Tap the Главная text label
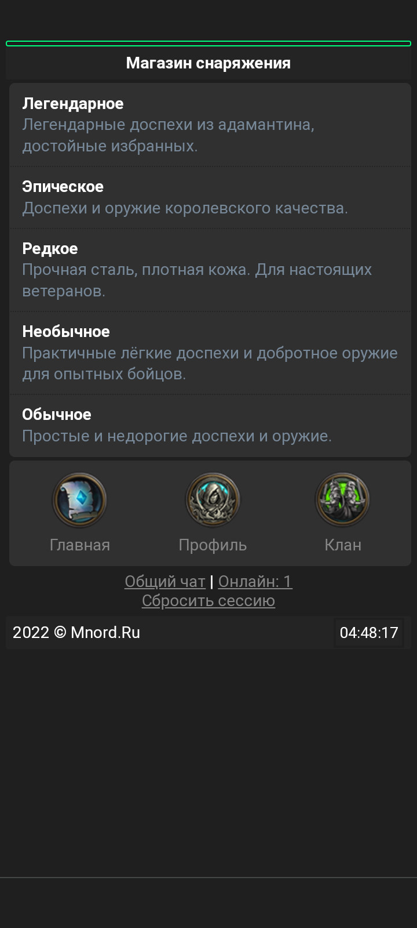417x928 pixels. (80, 545)
